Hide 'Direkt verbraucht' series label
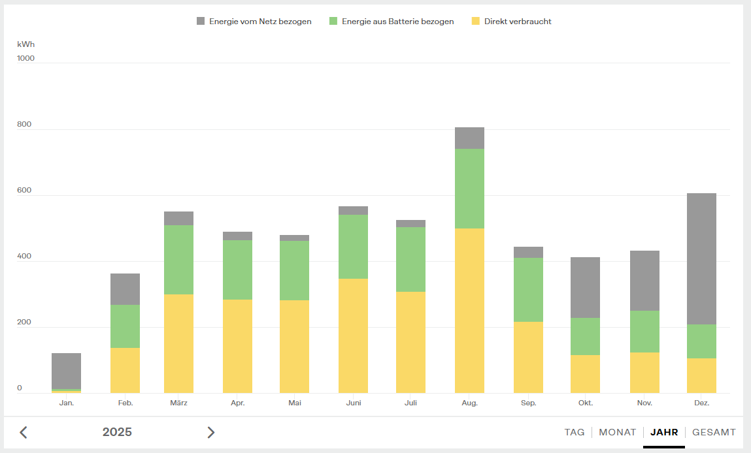 tap(518, 22)
